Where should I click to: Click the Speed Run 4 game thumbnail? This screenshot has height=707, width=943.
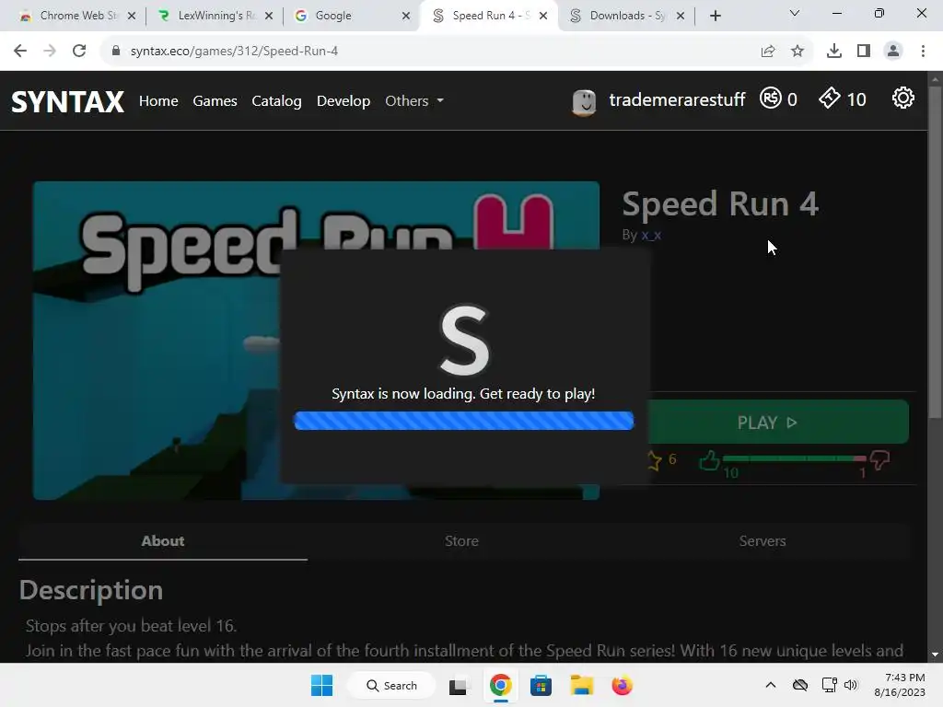click(316, 341)
